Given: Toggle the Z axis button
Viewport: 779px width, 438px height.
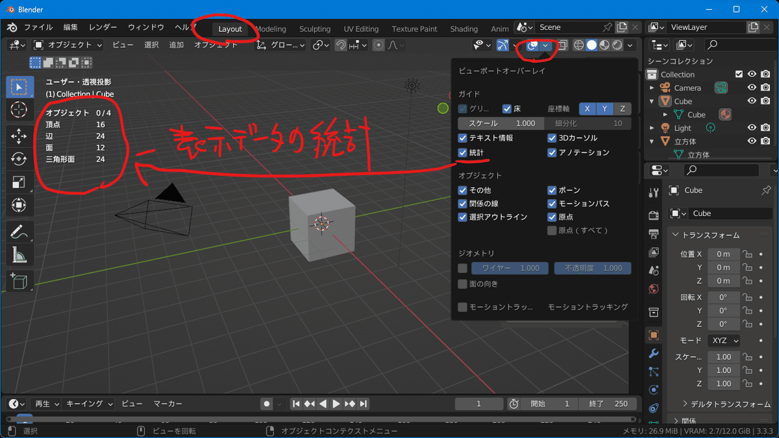Looking at the screenshot, I should (622, 108).
